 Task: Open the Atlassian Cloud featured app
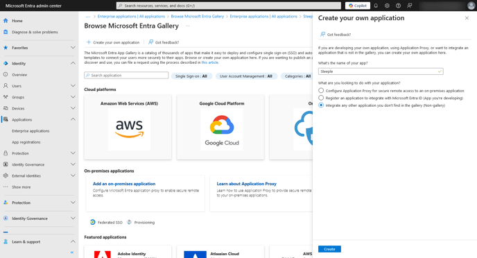tap(220, 252)
